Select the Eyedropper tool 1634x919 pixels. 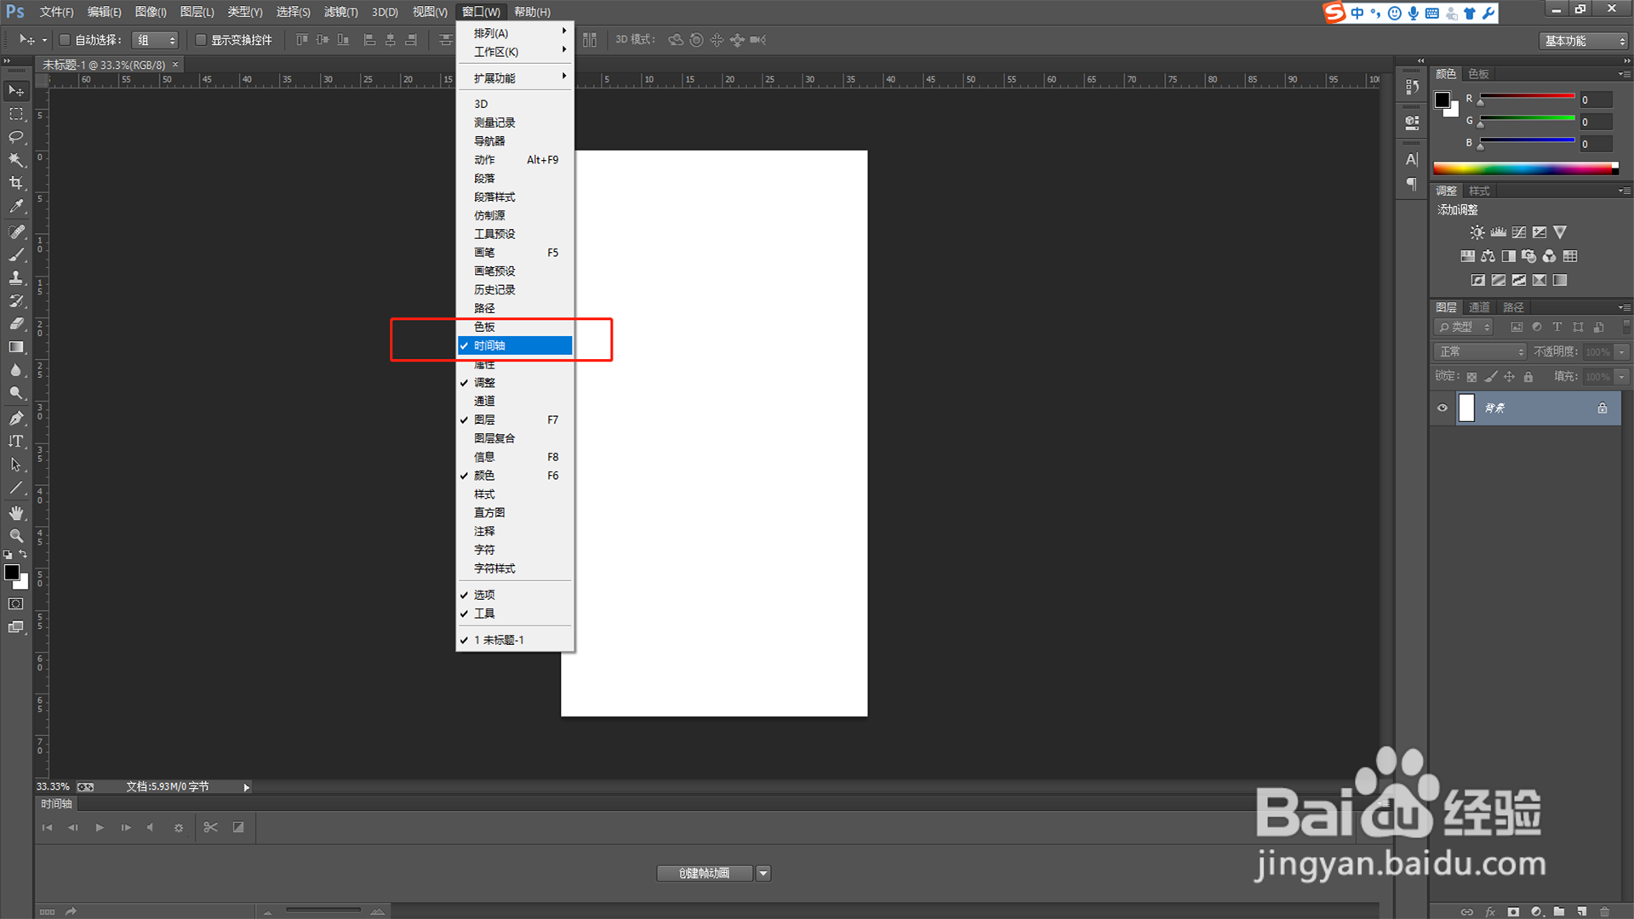tap(15, 206)
